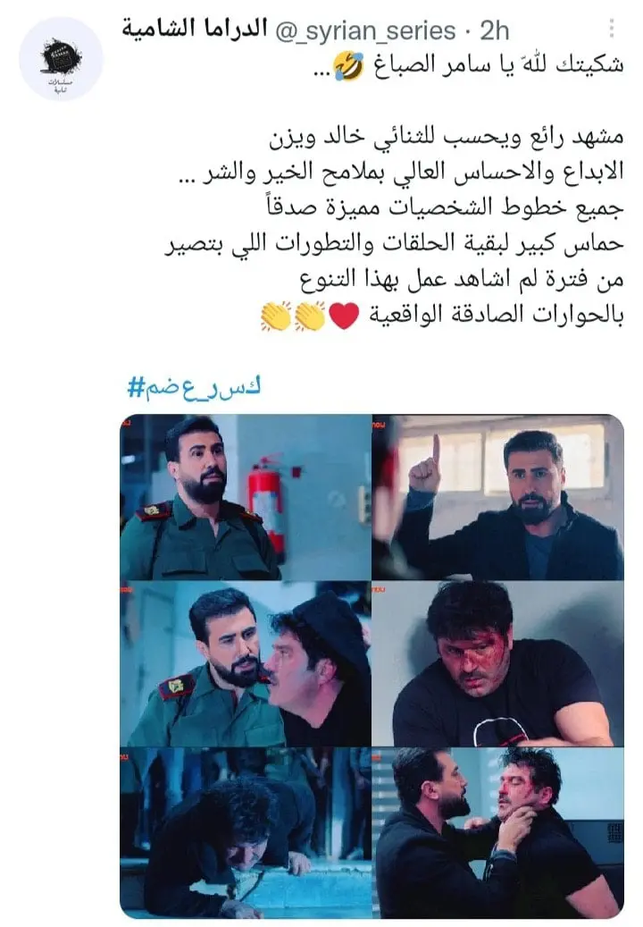Open photo of bloodied man in black shirt
This screenshot has width=643, height=927.
click(x=497, y=663)
